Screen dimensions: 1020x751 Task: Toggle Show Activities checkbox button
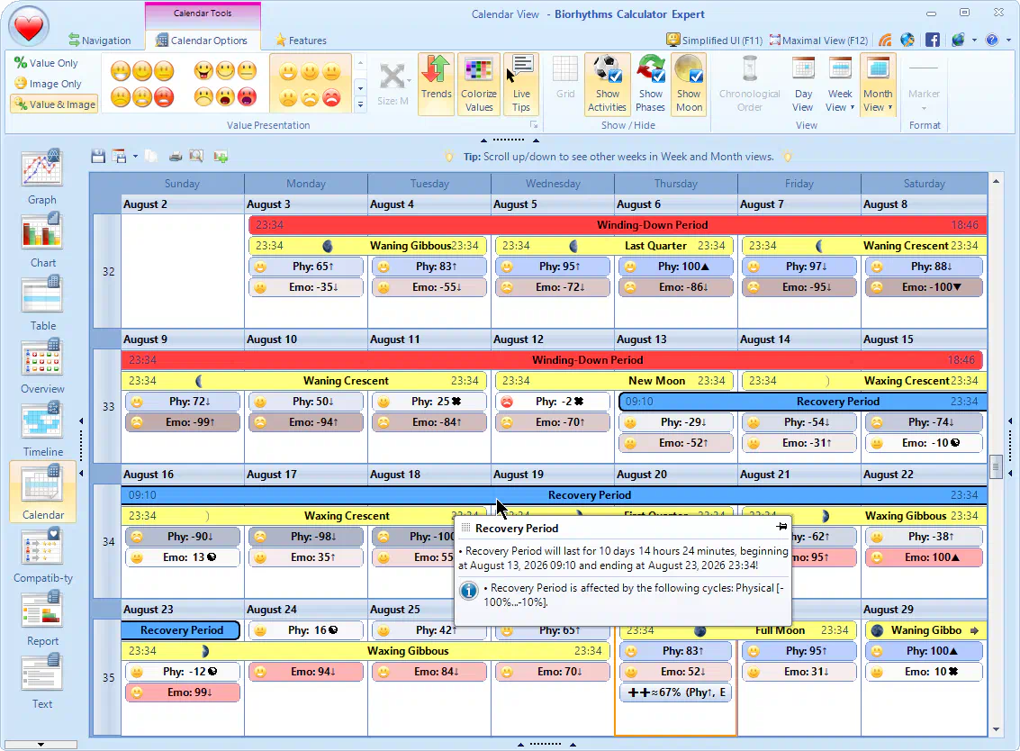tap(607, 84)
